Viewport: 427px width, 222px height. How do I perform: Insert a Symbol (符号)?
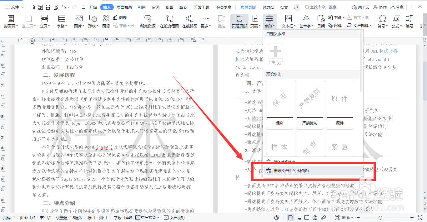(383, 22)
